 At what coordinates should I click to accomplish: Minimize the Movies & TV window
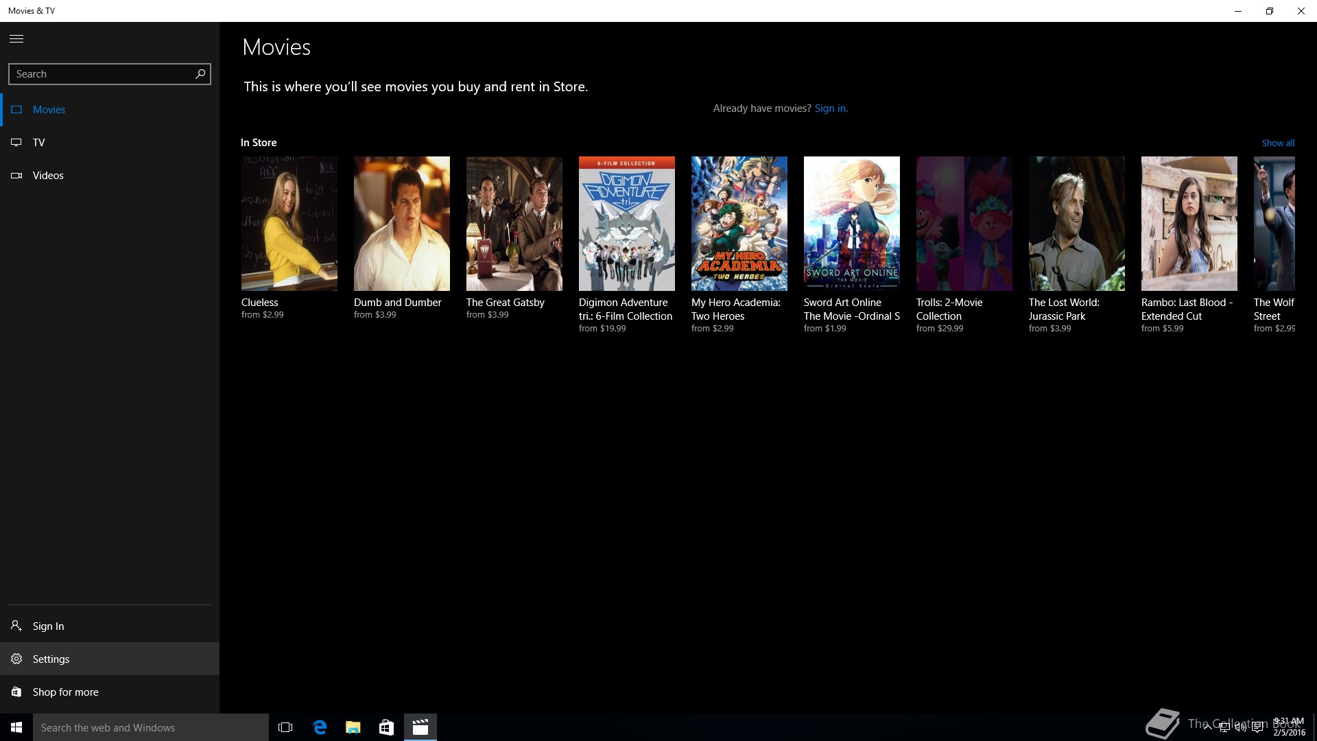tap(1238, 11)
